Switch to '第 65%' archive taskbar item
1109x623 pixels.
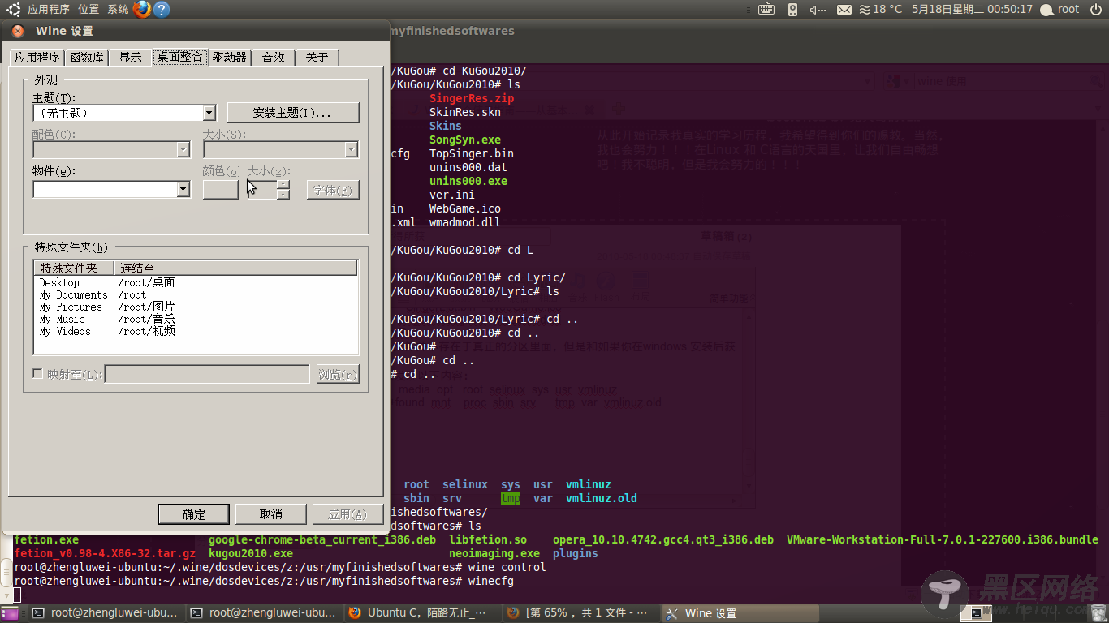point(580,613)
